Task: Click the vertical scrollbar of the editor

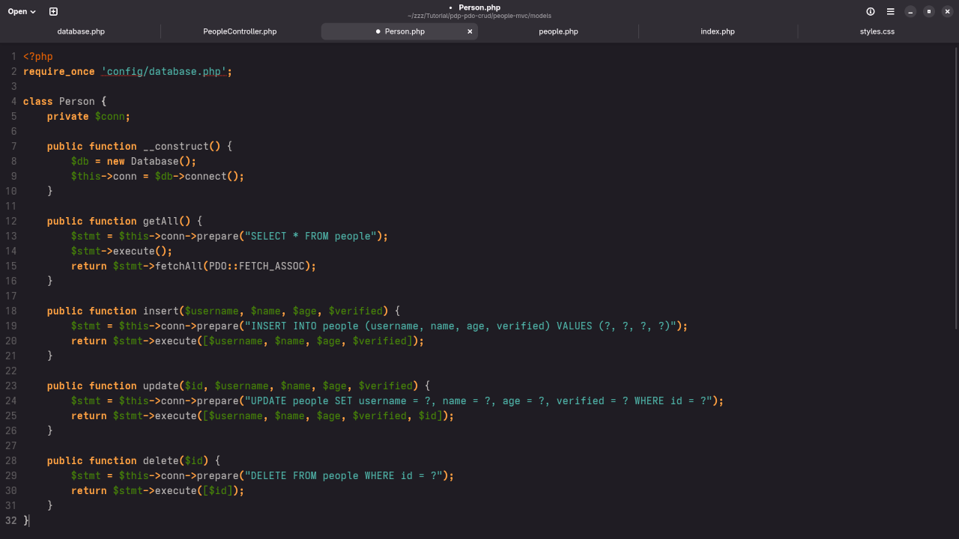Action: click(956, 187)
